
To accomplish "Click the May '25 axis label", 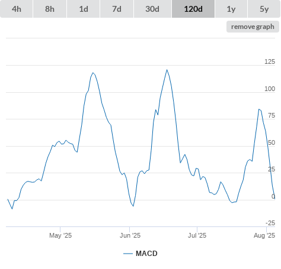I will (60, 235).
